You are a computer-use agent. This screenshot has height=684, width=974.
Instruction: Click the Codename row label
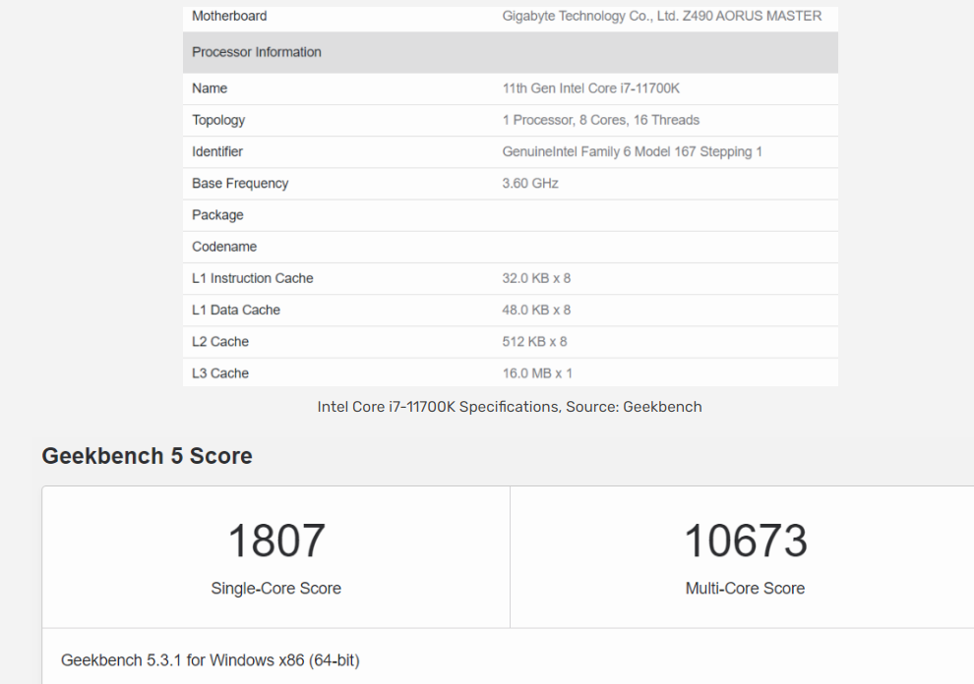(x=224, y=247)
